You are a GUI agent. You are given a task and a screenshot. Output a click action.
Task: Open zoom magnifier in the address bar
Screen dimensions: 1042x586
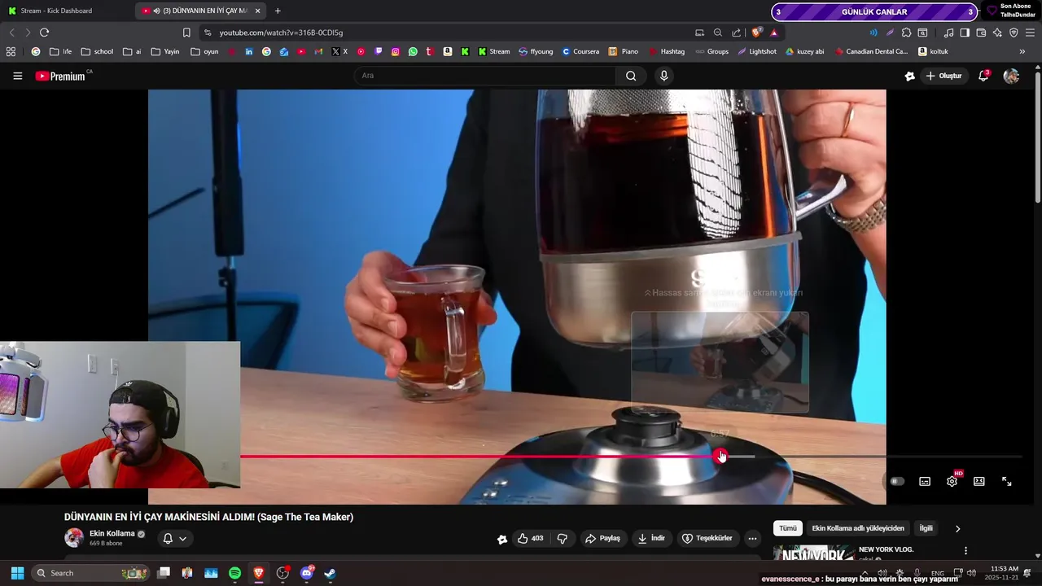pyautogui.click(x=718, y=33)
